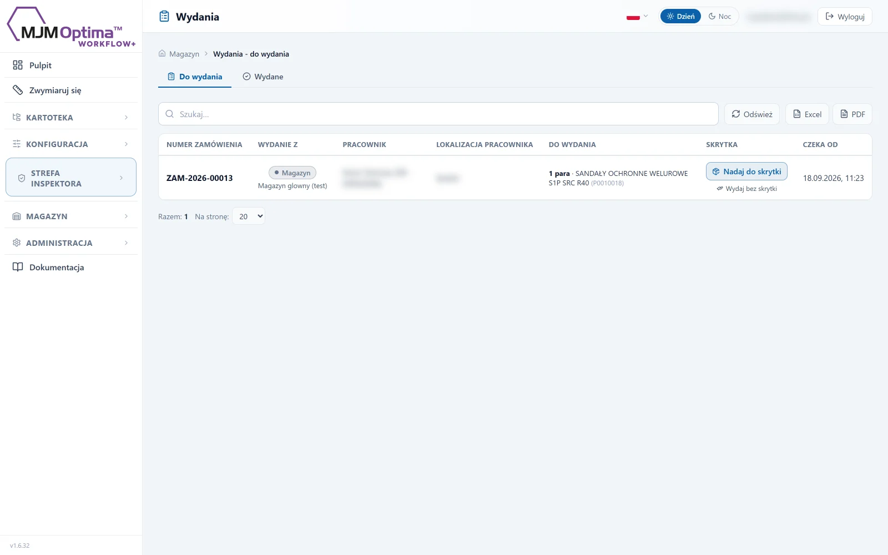Open Dokumentacja from the sidebar
This screenshot has width=888, height=555.
[x=71, y=267]
